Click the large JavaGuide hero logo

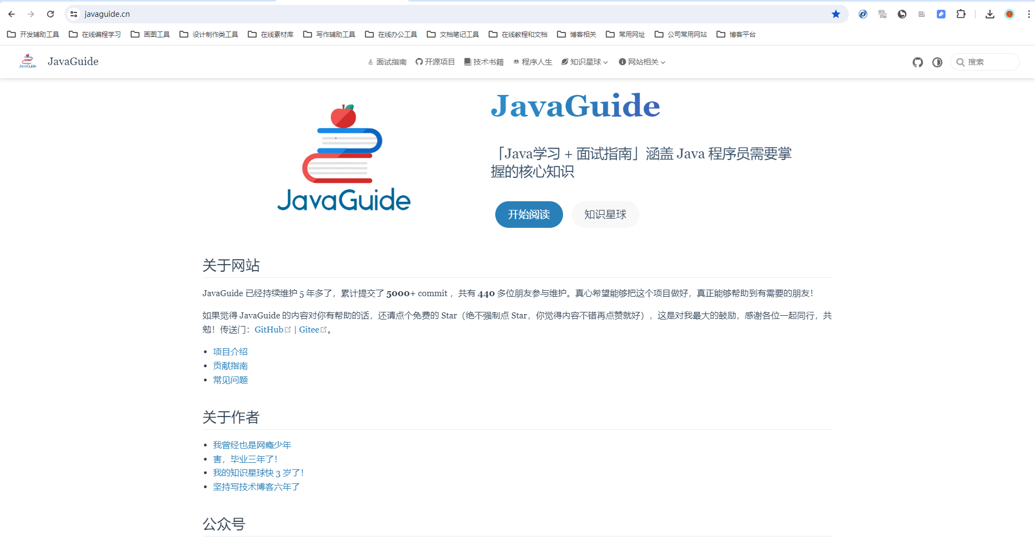[x=344, y=158]
